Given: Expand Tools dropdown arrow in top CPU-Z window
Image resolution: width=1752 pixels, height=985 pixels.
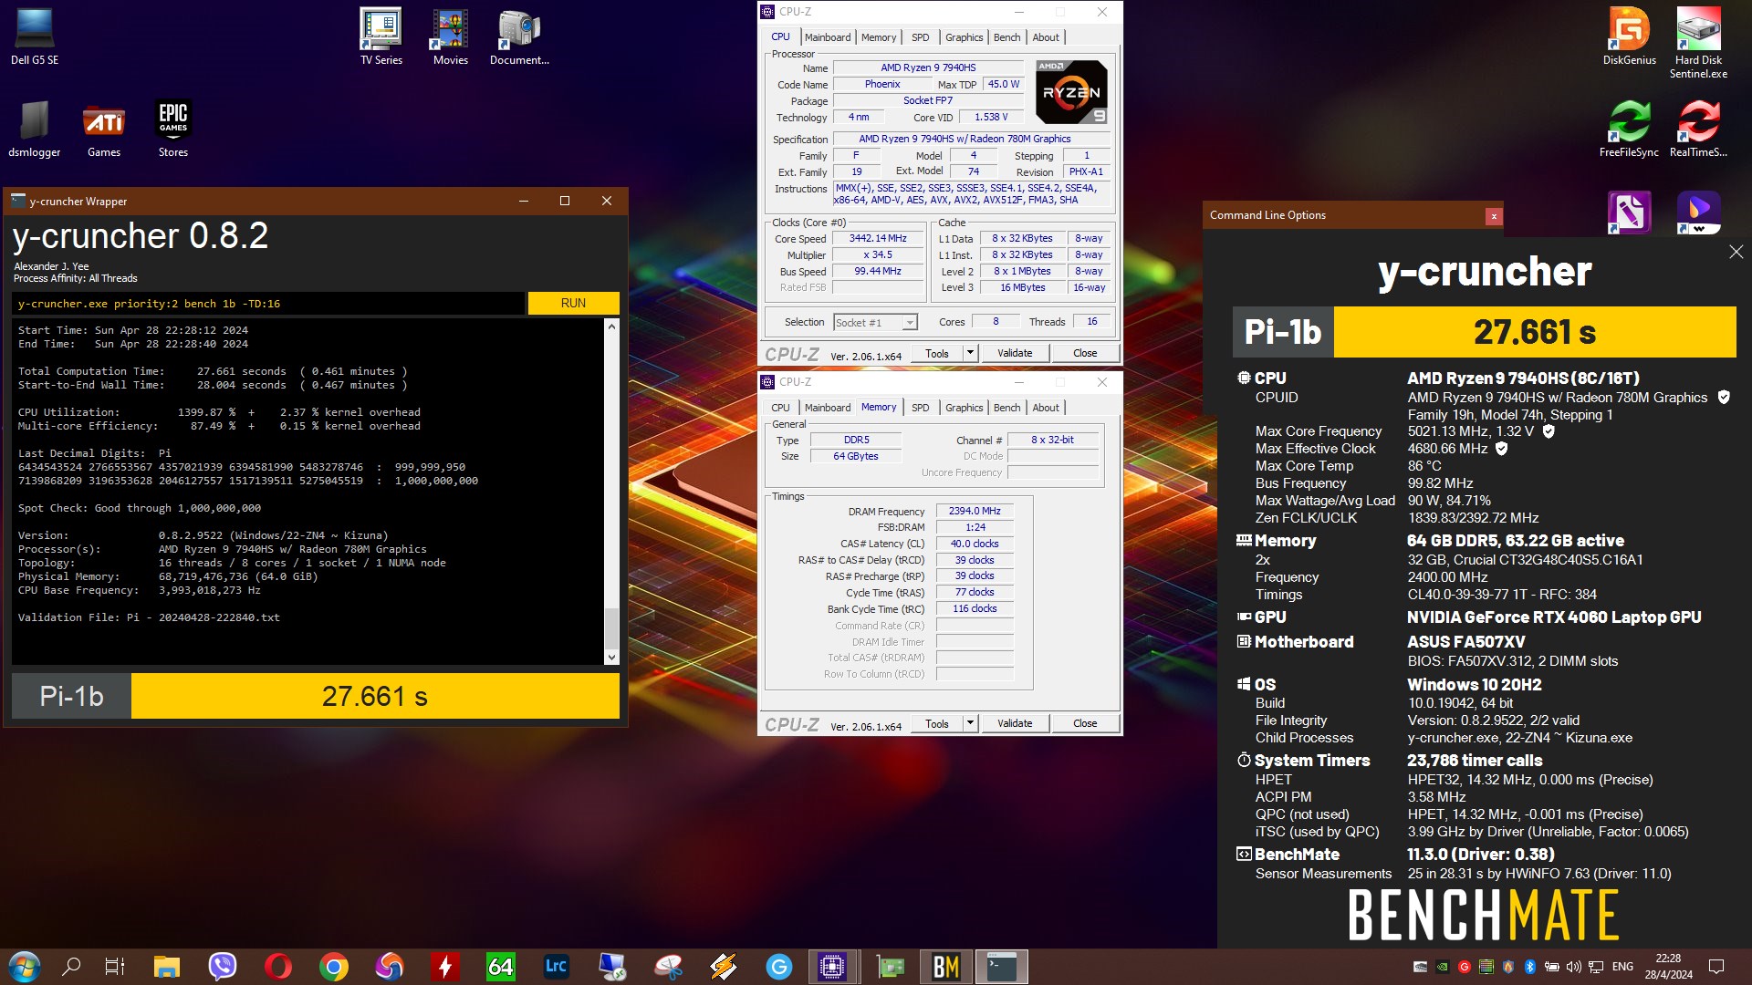Looking at the screenshot, I should tap(970, 353).
